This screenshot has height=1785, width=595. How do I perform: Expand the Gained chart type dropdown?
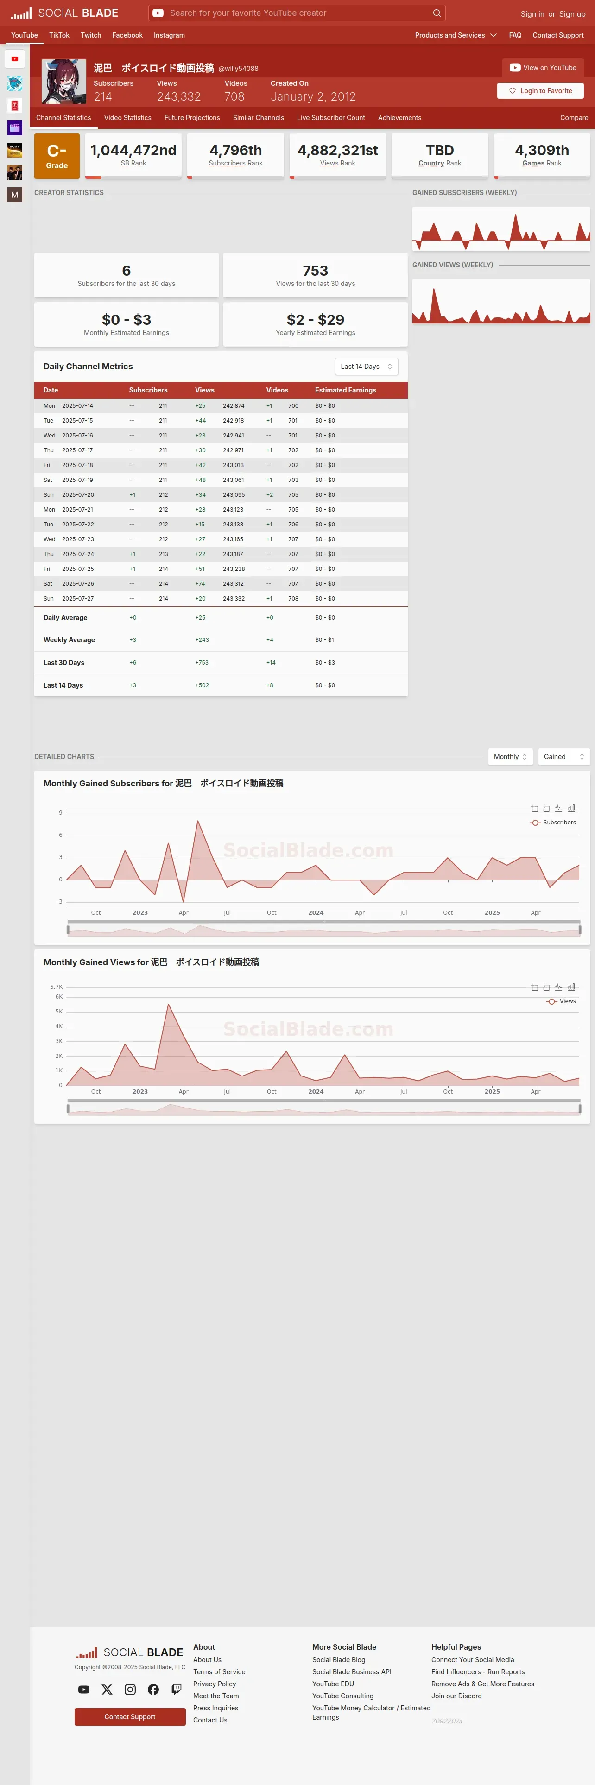(564, 757)
